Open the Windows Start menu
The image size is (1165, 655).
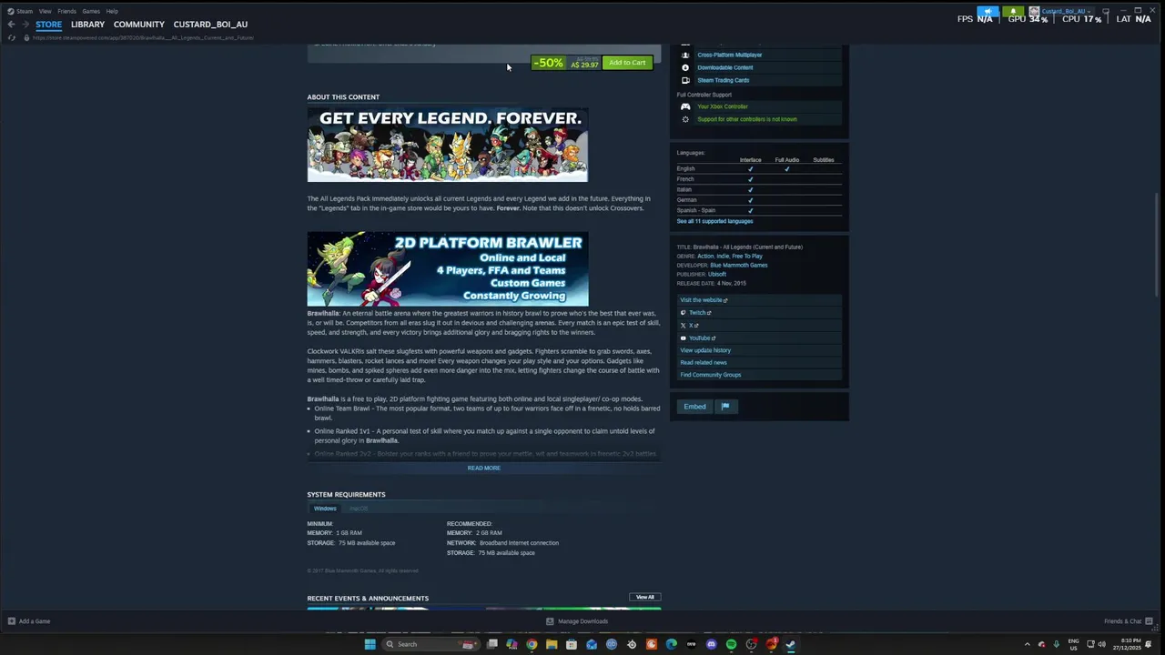coord(370,644)
